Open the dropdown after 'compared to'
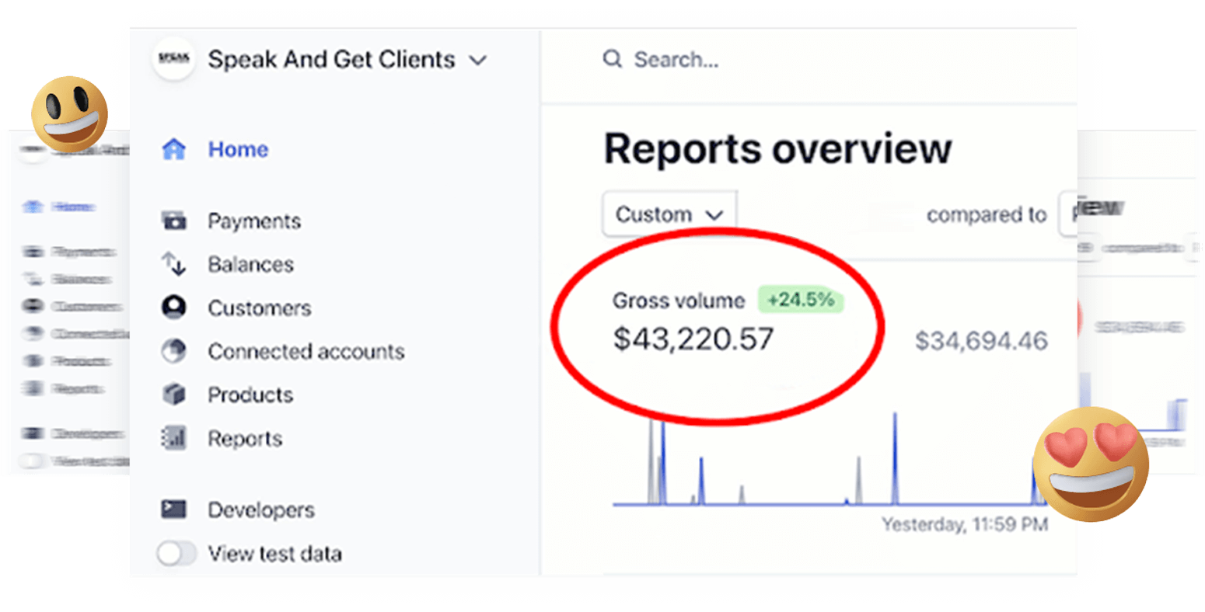 tap(1068, 214)
